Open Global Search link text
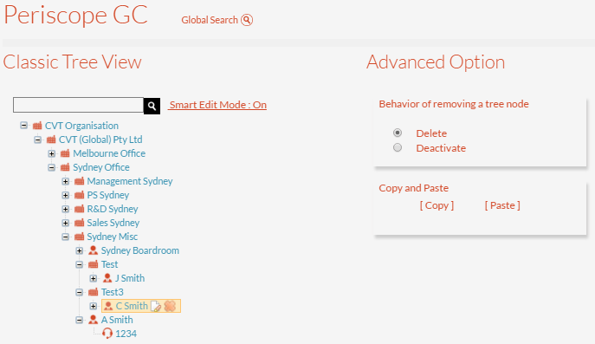 (x=210, y=20)
